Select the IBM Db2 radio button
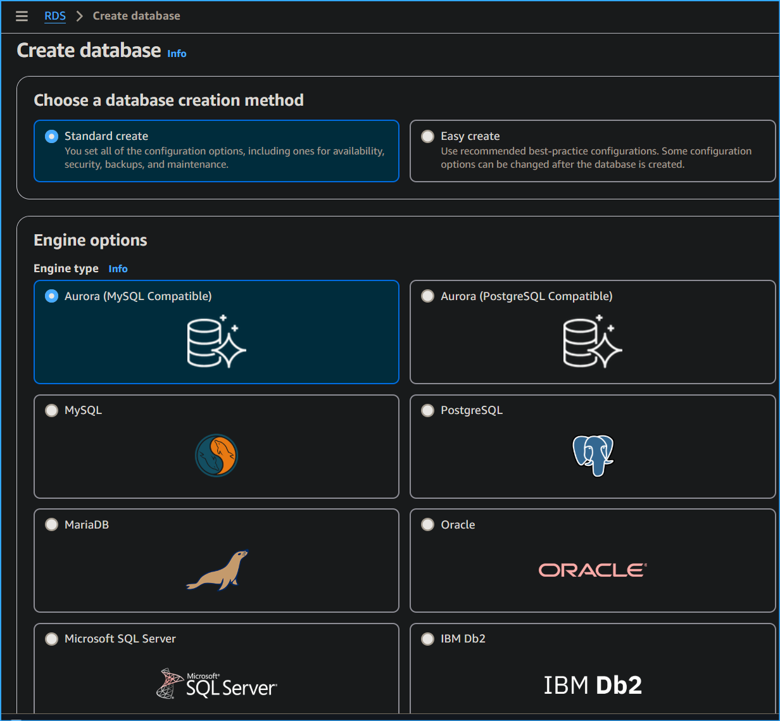Image resolution: width=780 pixels, height=721 pixels. [x=427, y=639]
